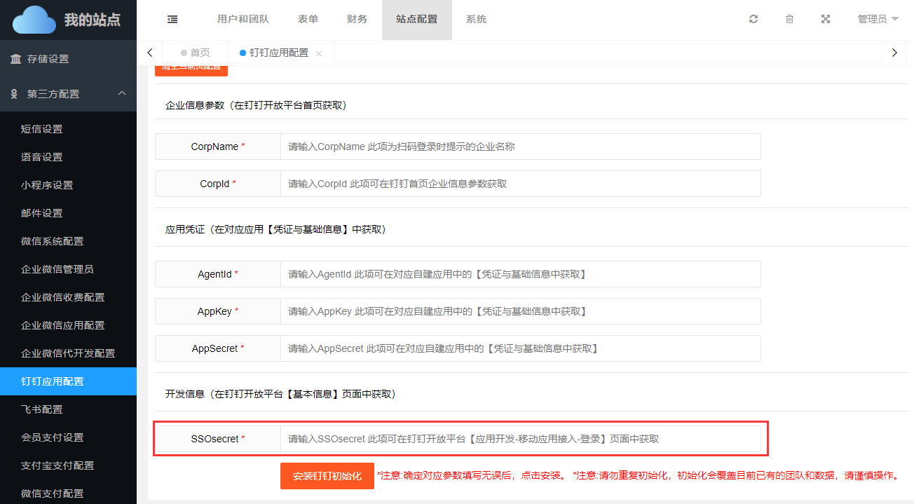This screenshot has width=914, height=504.
Task: Open 飞书配置 in the sidebar
Action: click(42, 409)
